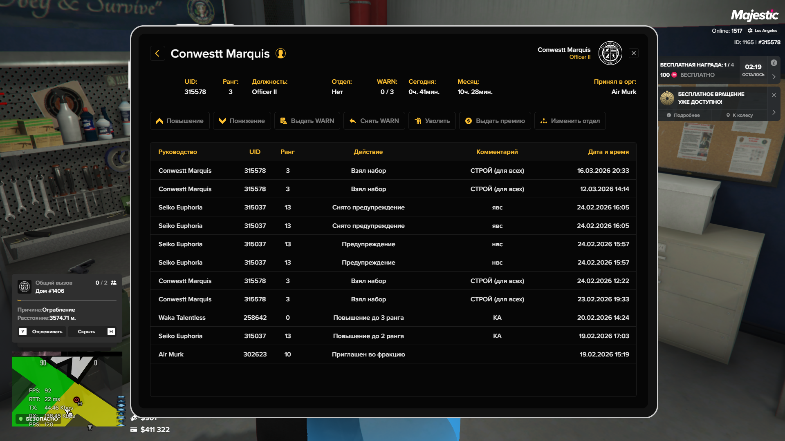
Task: Expand free spin panel chevron arrow
Action: [x=774, y=112]
